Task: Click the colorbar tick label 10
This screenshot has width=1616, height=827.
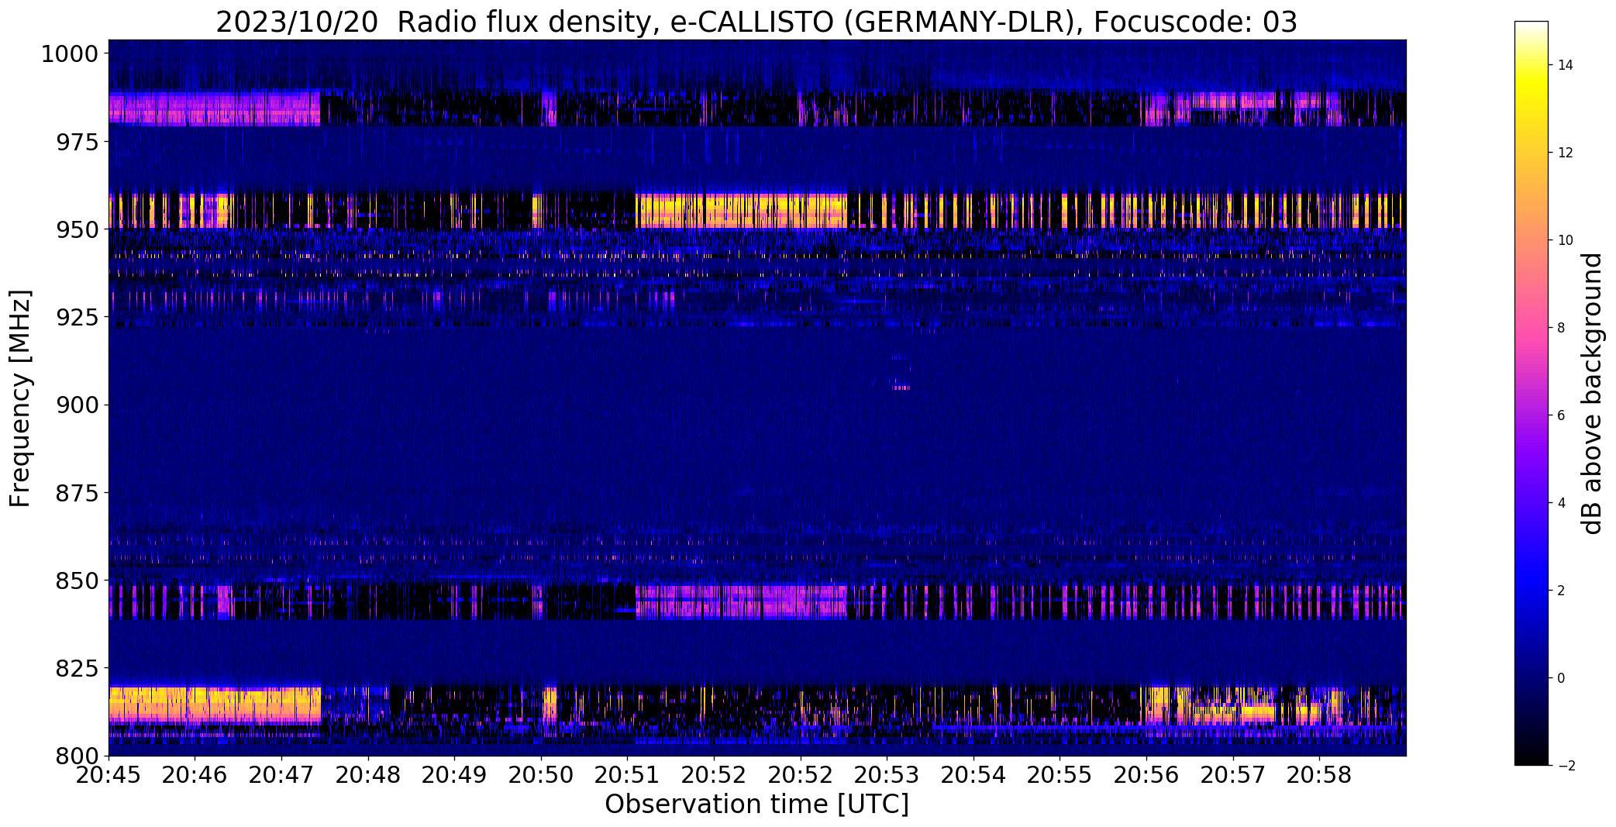Action: [1566, 240]
